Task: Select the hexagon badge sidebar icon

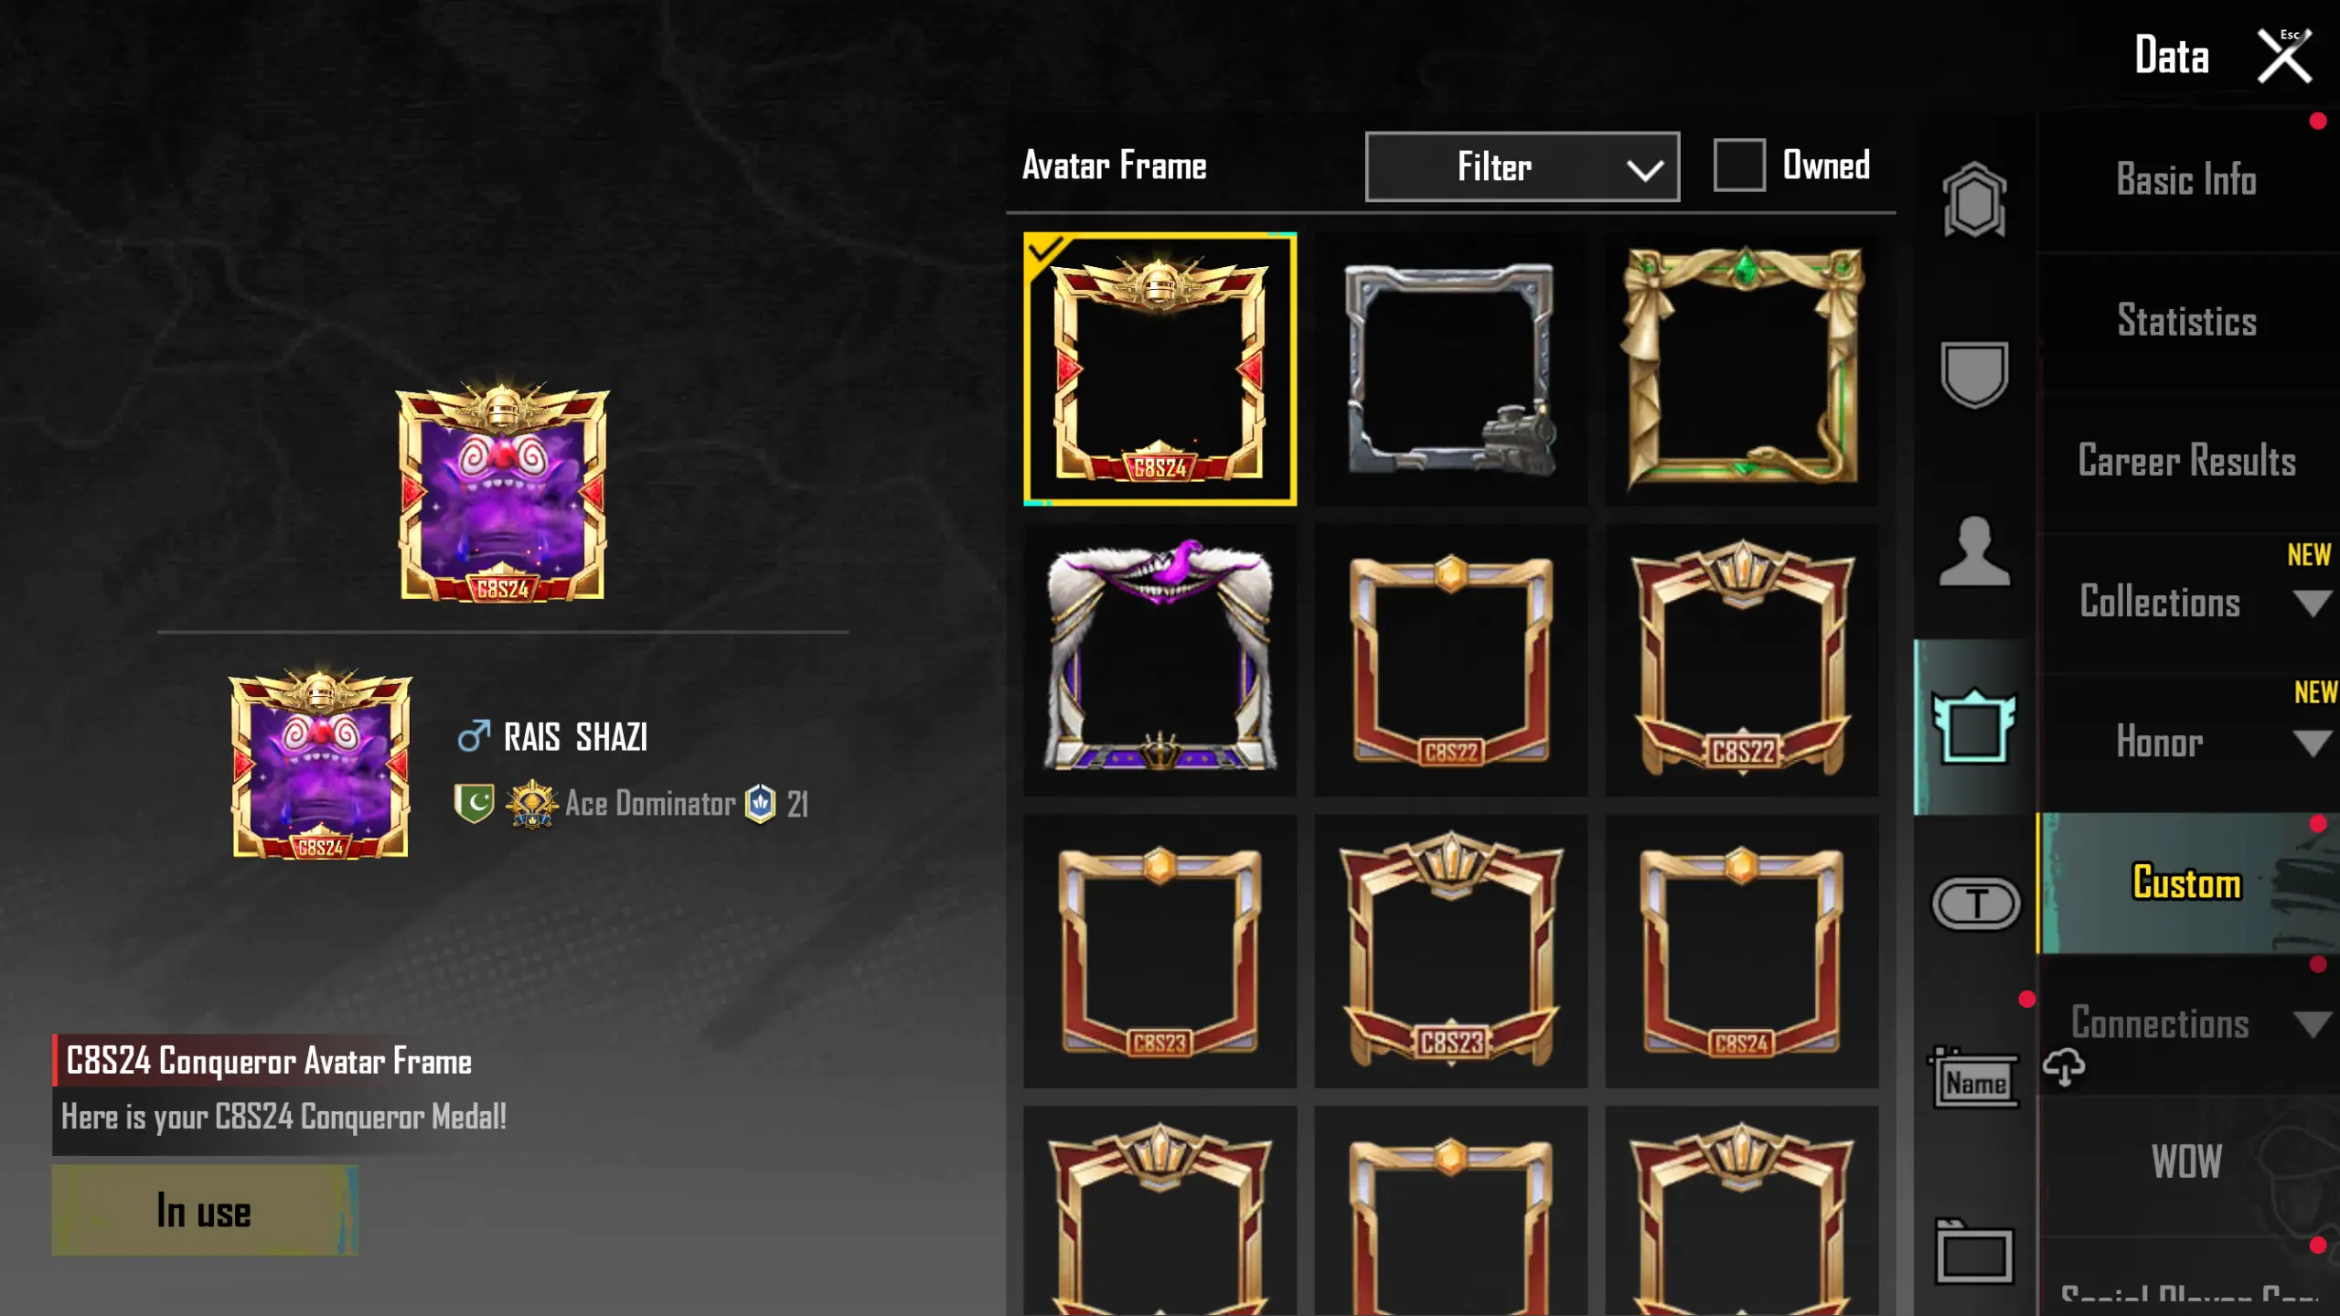Action: coord(1974,200)
